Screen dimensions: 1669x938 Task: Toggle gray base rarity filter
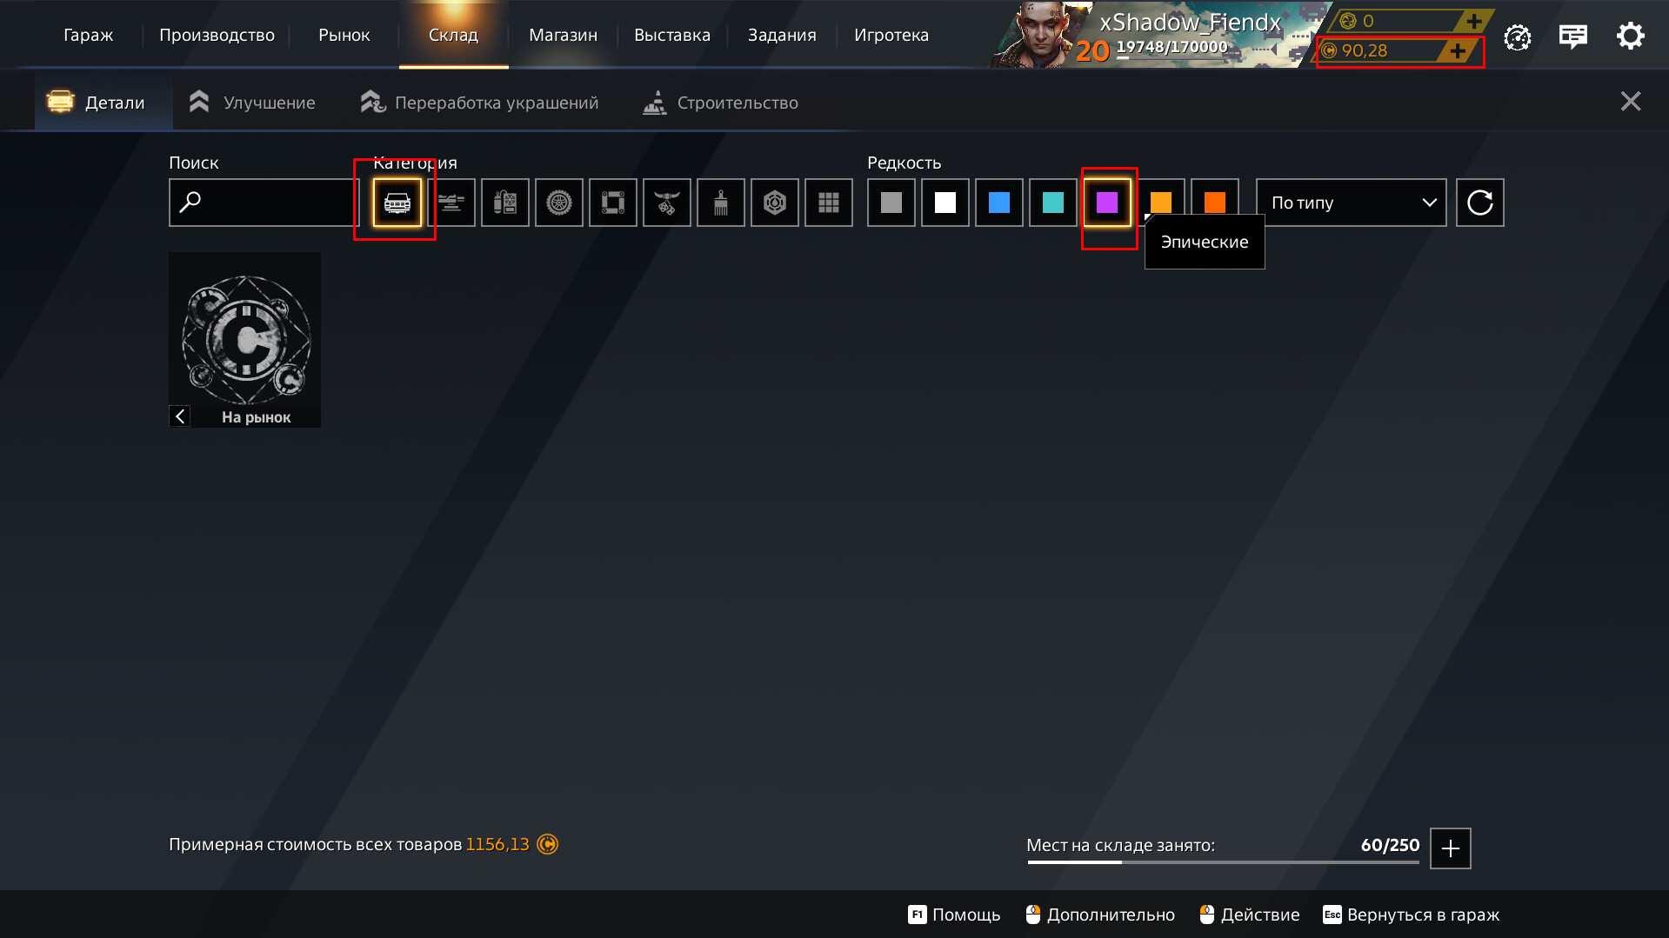pos(891,203)
